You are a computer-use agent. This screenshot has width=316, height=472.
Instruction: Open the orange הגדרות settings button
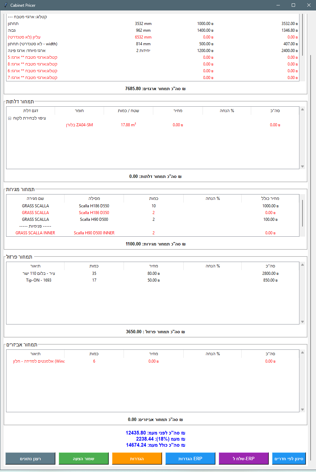(x=137, y=458)
